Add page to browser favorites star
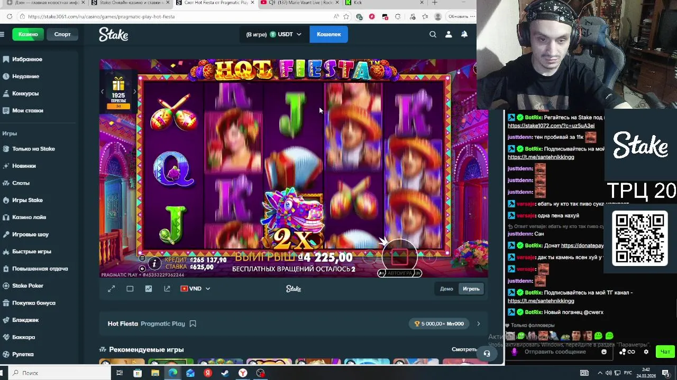 coord(346,16)
